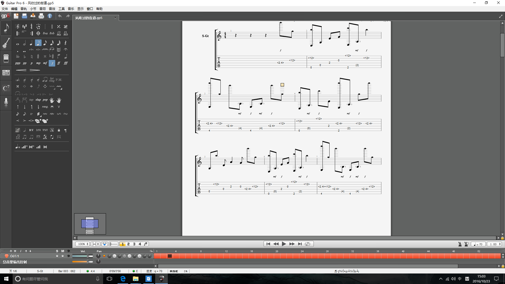Enable multi-voice edit mode
The height and width of the screenshot is (284, 505).
pos(146,244)
